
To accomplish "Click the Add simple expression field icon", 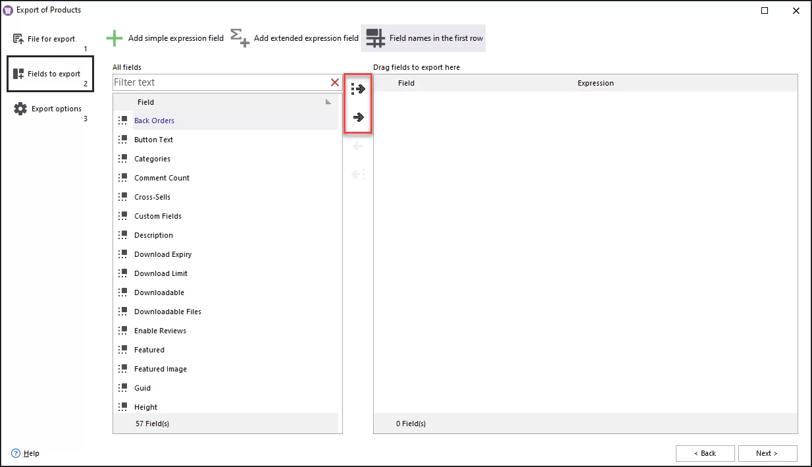I will [114, 38].
